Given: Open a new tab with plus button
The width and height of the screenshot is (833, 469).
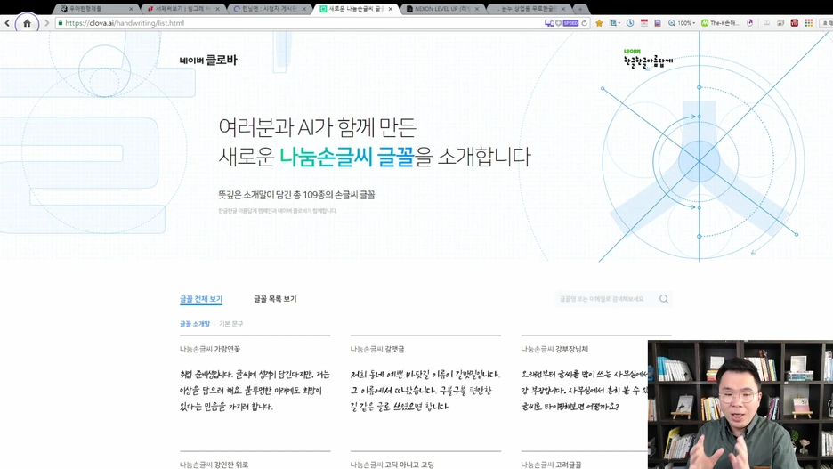Looking at the screenshot, I should (x=580, y=9).
